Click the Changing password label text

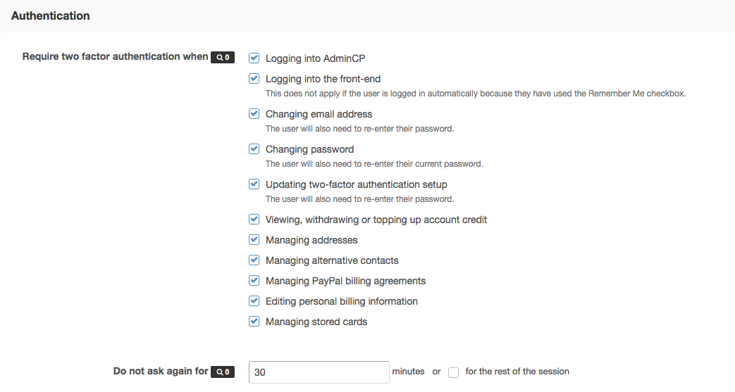(x=309, y=149)
